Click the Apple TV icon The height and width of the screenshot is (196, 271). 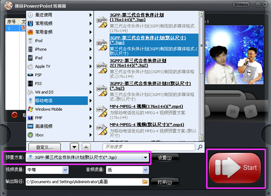pyautogui.click(x=30, y=67)
